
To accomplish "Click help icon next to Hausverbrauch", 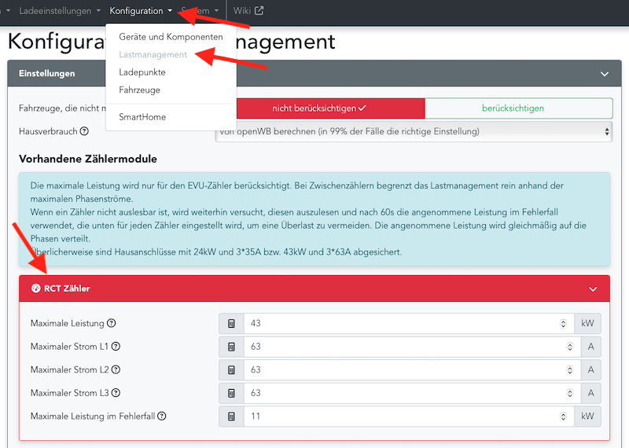I will coord(84,132).
